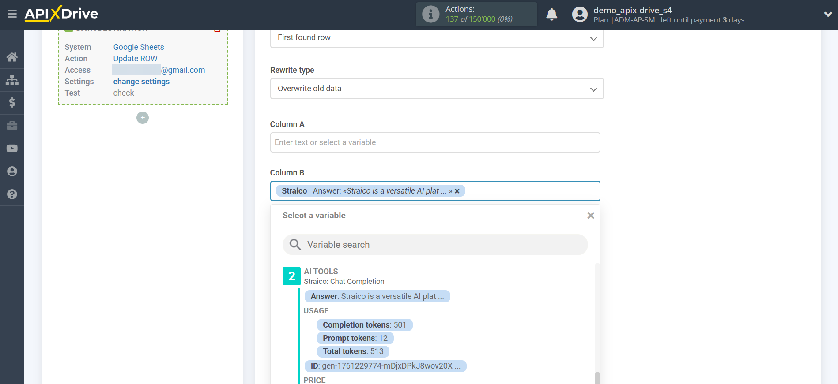
Task: Click the Column A input field
Action: 435,142
